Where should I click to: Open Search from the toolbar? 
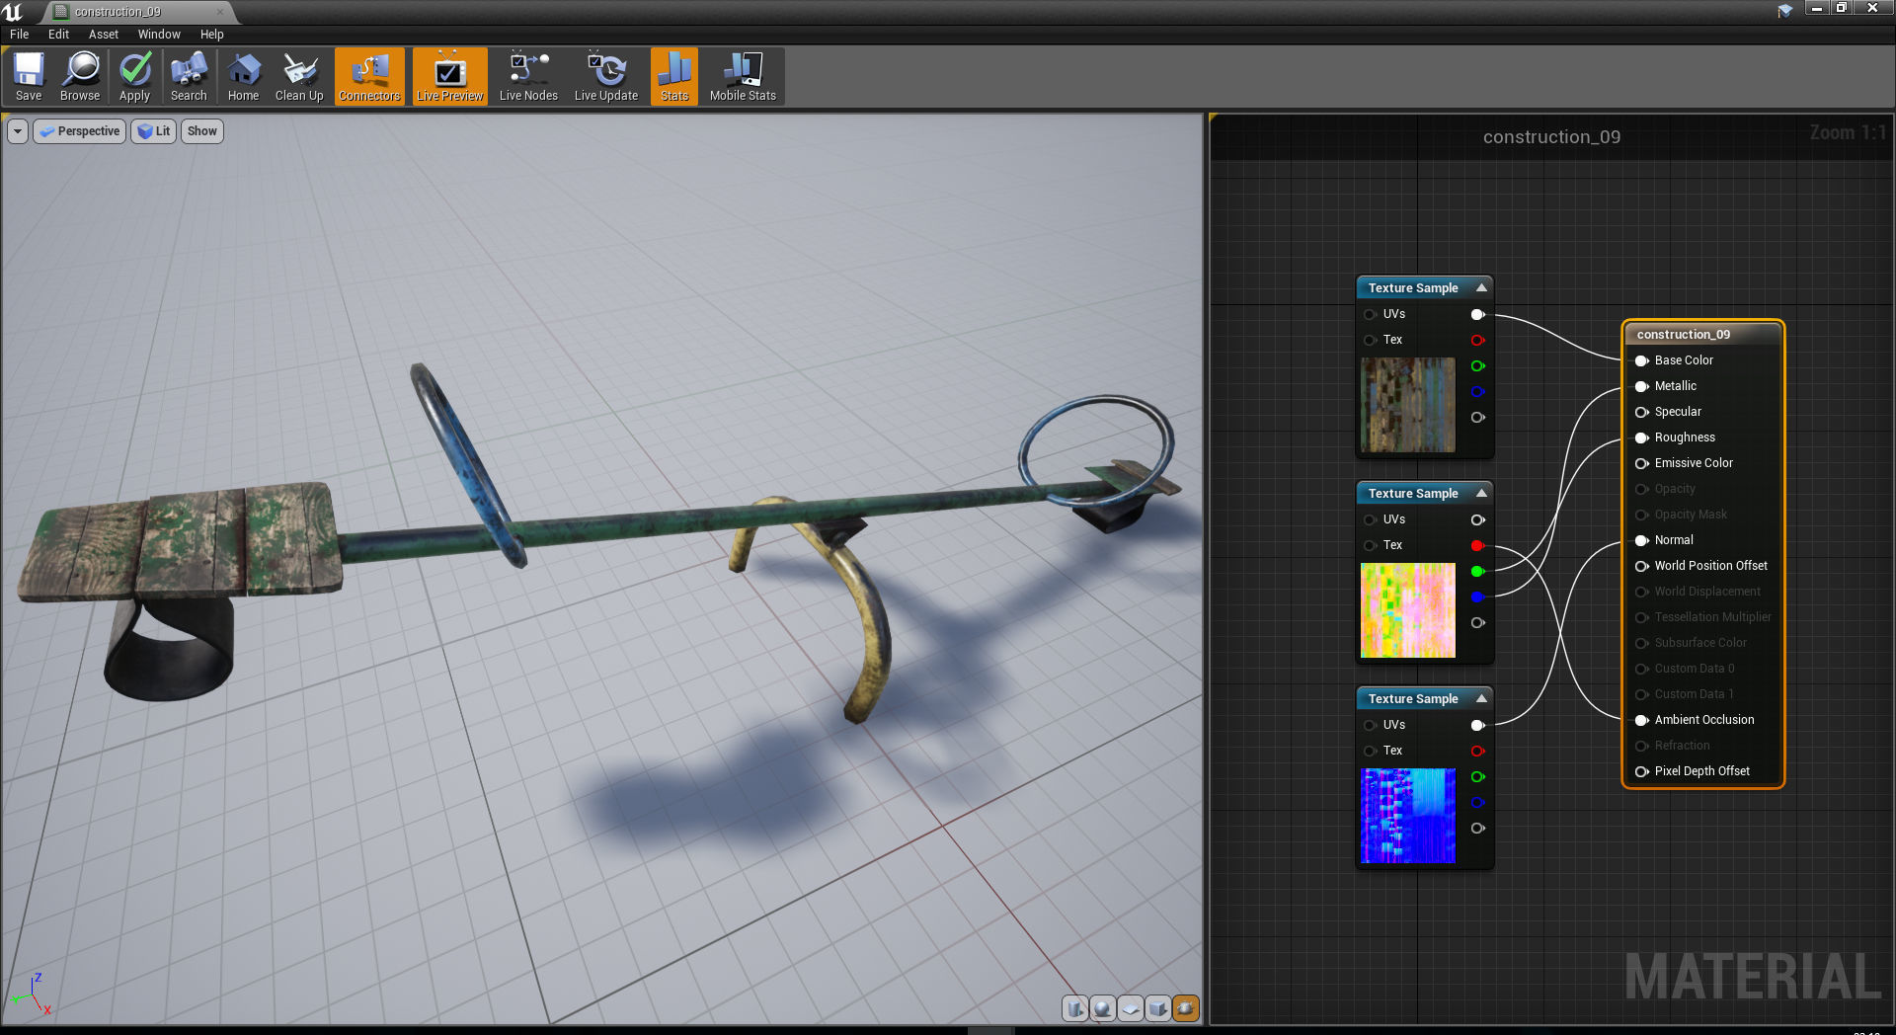click(189, 77)
